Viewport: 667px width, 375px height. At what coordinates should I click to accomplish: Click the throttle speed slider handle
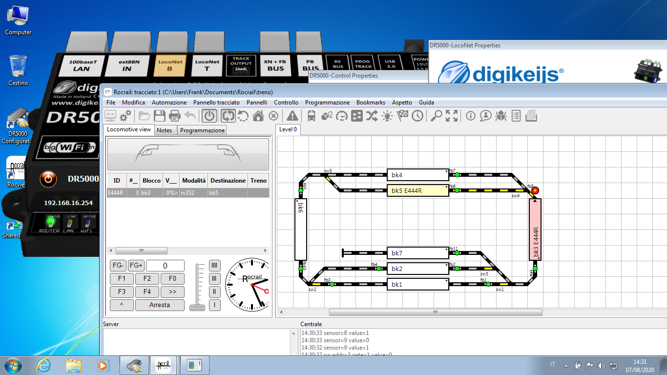pos(197,307)
